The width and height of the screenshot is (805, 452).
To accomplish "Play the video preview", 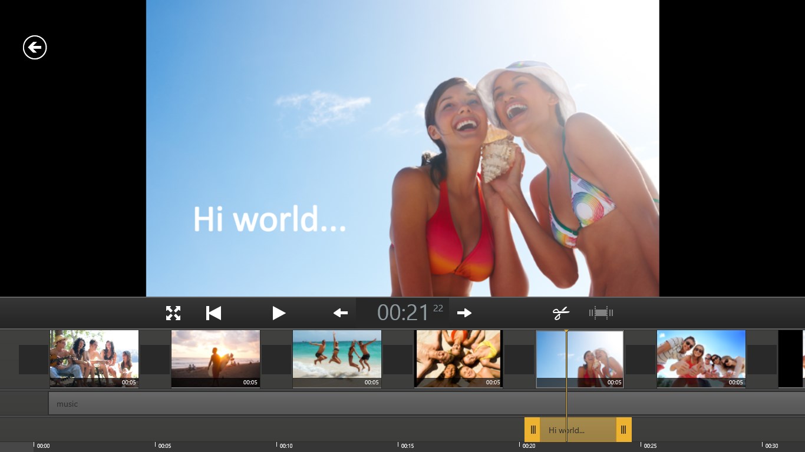I will click(x=279, y=313).
